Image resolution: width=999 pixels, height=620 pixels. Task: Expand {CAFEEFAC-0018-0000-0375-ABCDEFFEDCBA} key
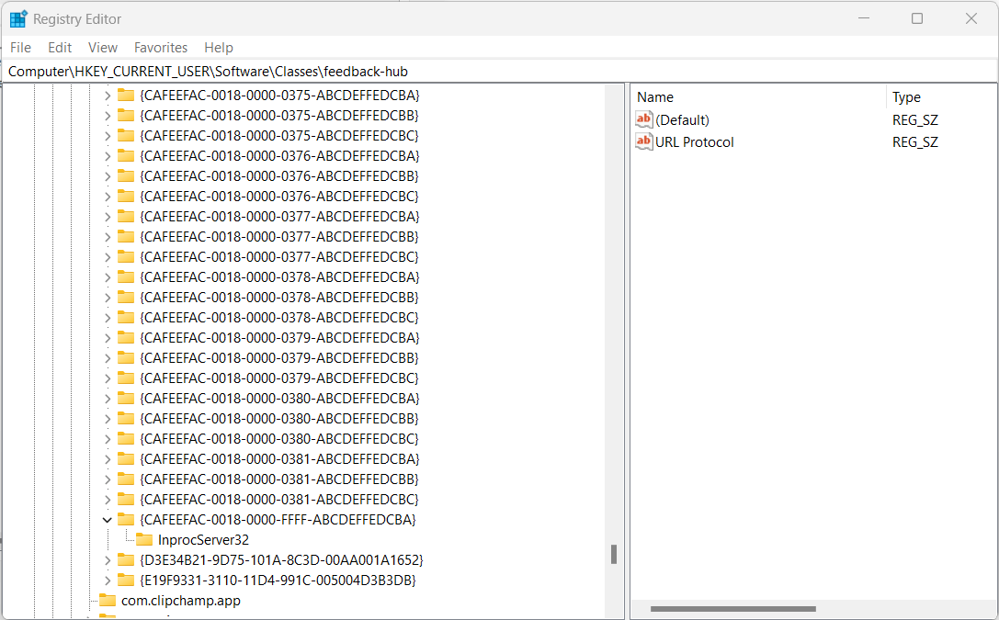pyautogui.click(x=107, y=96)
